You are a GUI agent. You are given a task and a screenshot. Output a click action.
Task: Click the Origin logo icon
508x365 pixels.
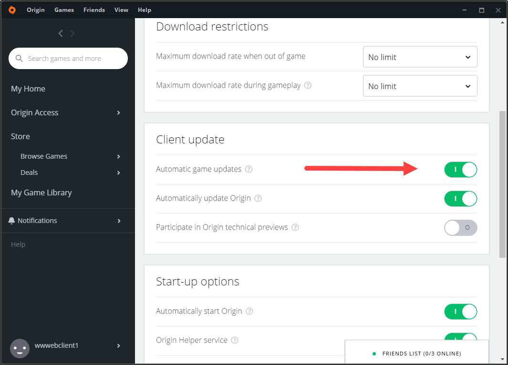[12, 10]
